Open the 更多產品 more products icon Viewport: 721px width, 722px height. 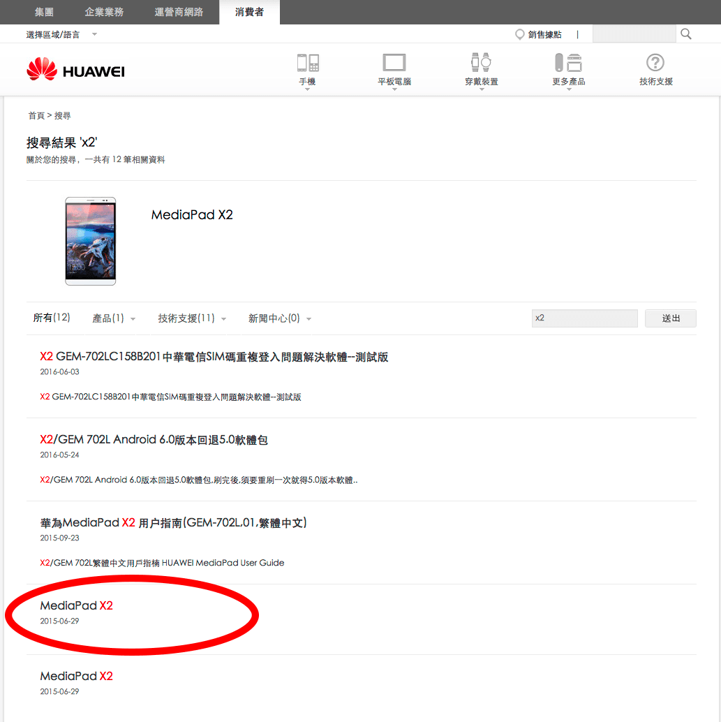(x=568, y=63)
